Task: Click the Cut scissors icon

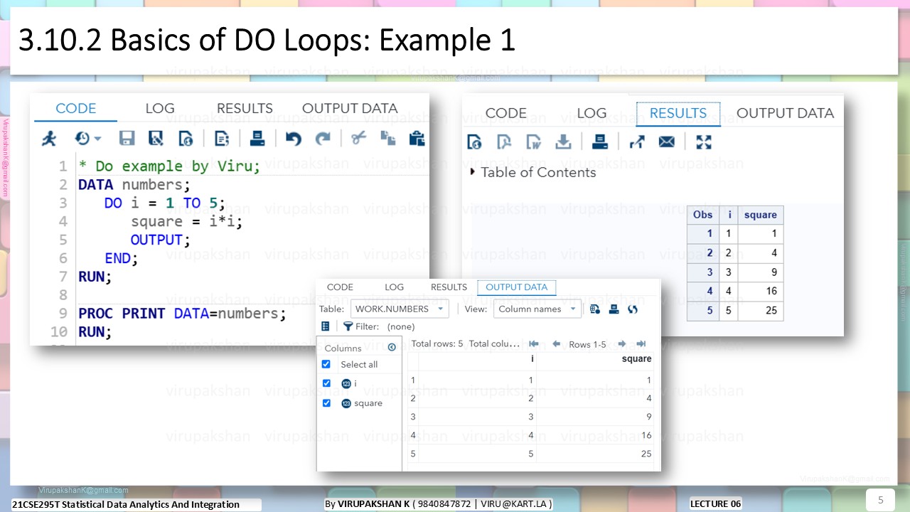Action: (x=358, y=137)
